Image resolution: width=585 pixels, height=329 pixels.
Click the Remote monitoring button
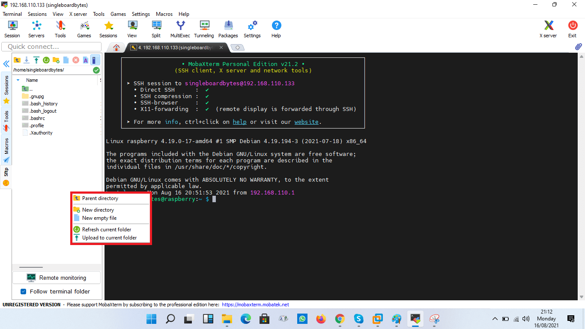[x=57, y=278]
